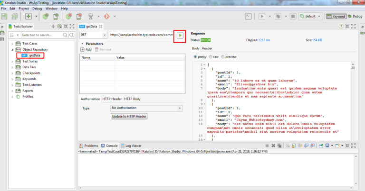
Task: Click the search magnifier in Tests Explorer
Action: 65,35
